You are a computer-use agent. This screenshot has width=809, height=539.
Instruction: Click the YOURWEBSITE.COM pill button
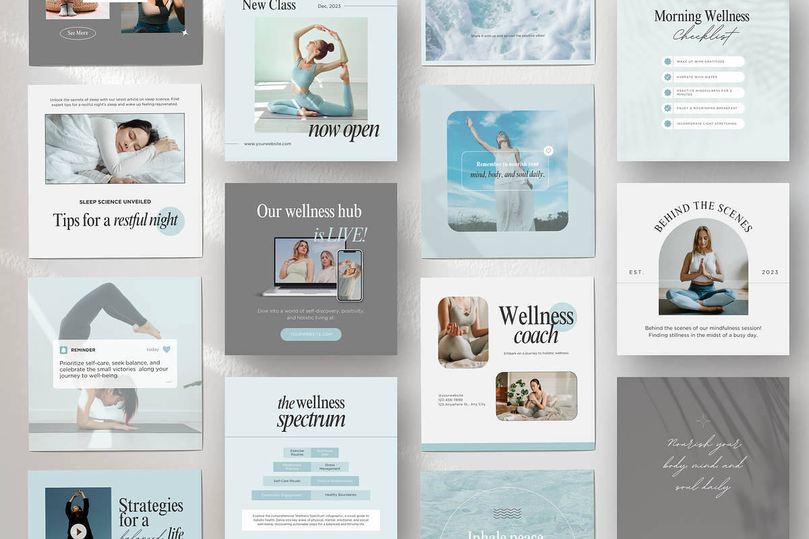click(311, 334)
